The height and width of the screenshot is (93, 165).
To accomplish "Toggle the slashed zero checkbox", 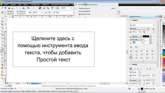I will (150, 51).
